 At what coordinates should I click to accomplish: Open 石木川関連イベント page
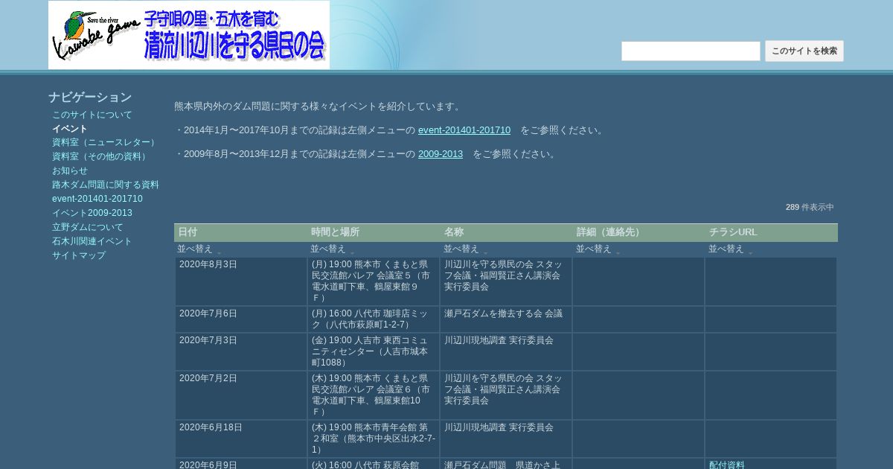(92, 241)
